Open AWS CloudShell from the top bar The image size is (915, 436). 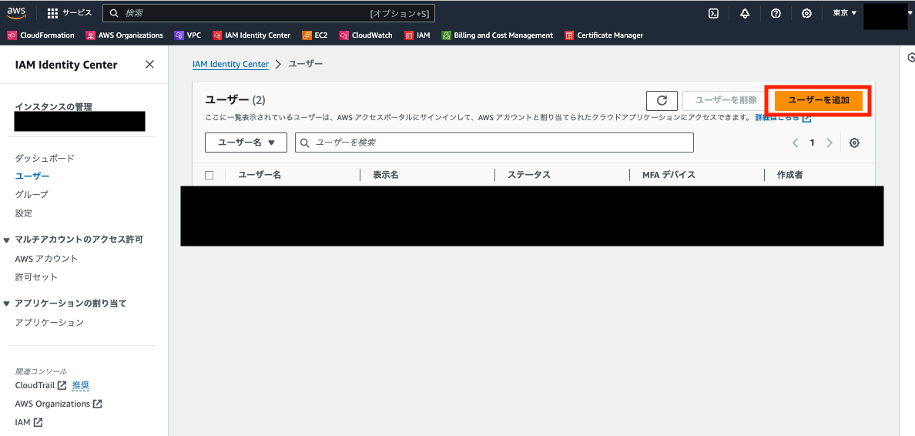[713, 13]
